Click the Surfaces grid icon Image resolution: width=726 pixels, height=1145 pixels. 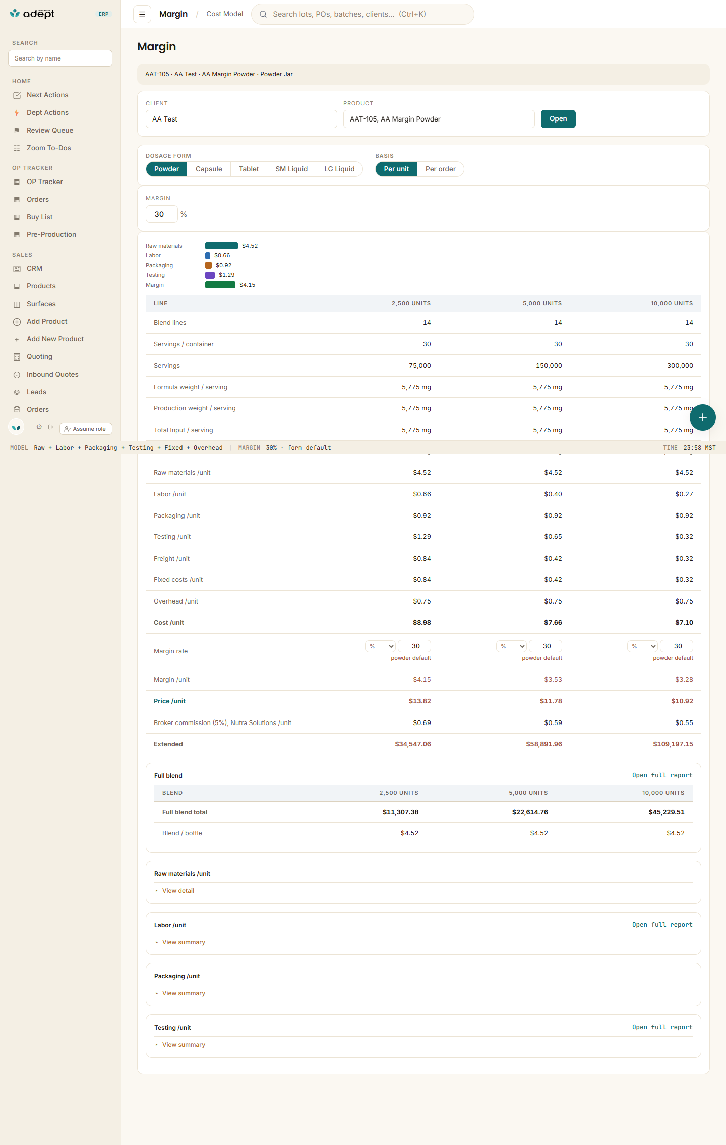17,304
